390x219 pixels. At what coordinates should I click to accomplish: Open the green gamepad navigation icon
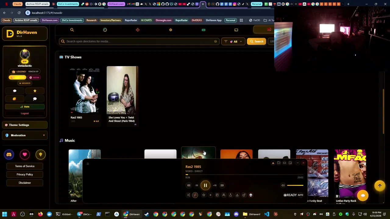pos(204,30)
